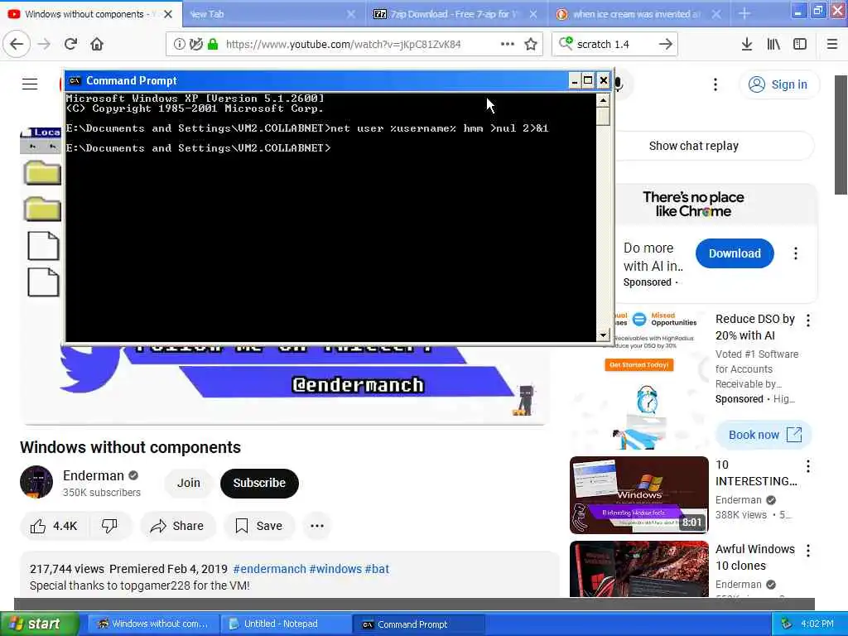
Task: Save the video to a playlist
Action: click(x=259, y=526)
